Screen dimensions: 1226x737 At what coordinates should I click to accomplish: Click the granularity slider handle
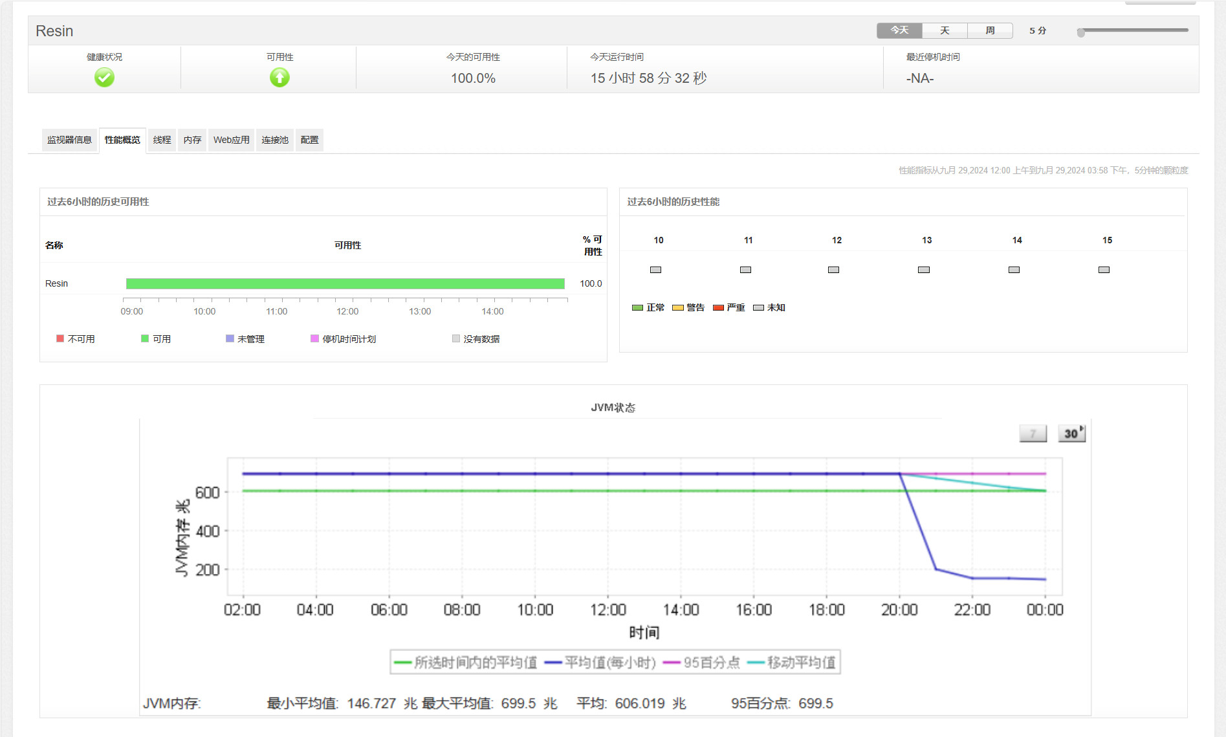click(x=1080, y=32)
